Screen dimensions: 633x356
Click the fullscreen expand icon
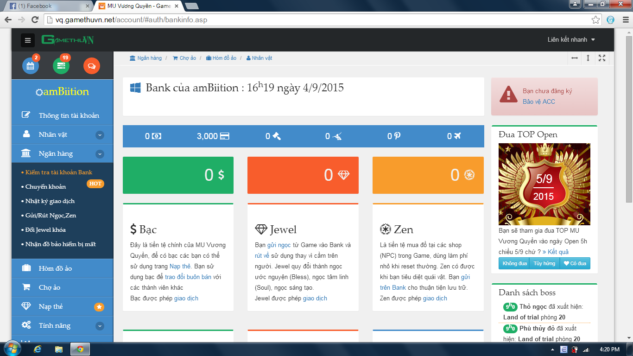pos(602,58)
